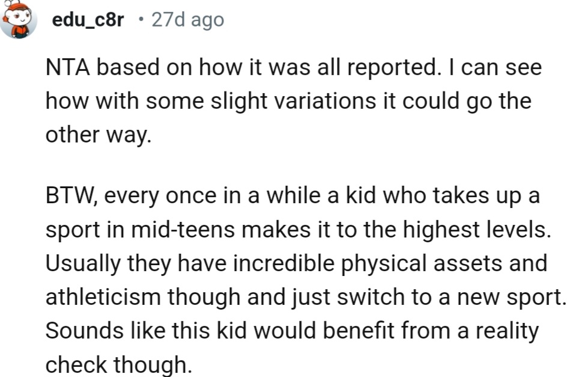Click the dot separator before the timestamp
Screen dimensions: 567x377
click(140, 20)
